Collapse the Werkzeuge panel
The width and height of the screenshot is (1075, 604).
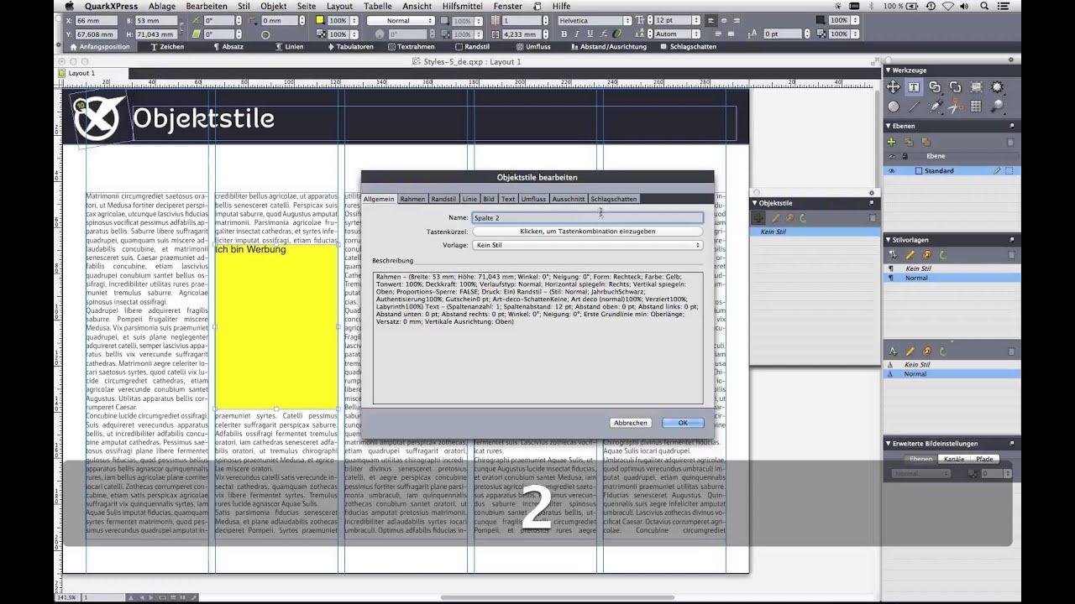click(889, 70)
